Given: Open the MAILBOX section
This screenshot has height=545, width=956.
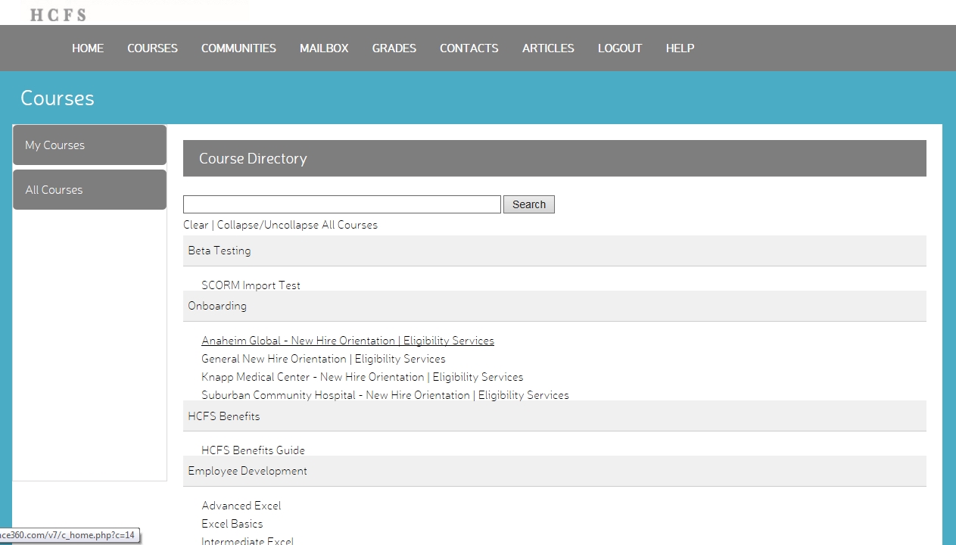Looking at the screenshot, I should pos(324,48).
